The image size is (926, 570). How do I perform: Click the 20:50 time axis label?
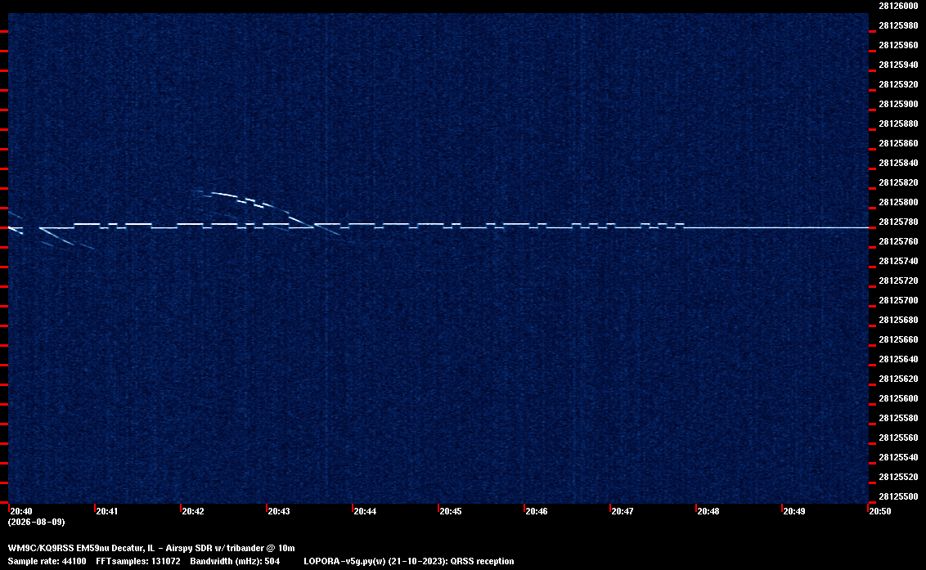coord(880,511)
